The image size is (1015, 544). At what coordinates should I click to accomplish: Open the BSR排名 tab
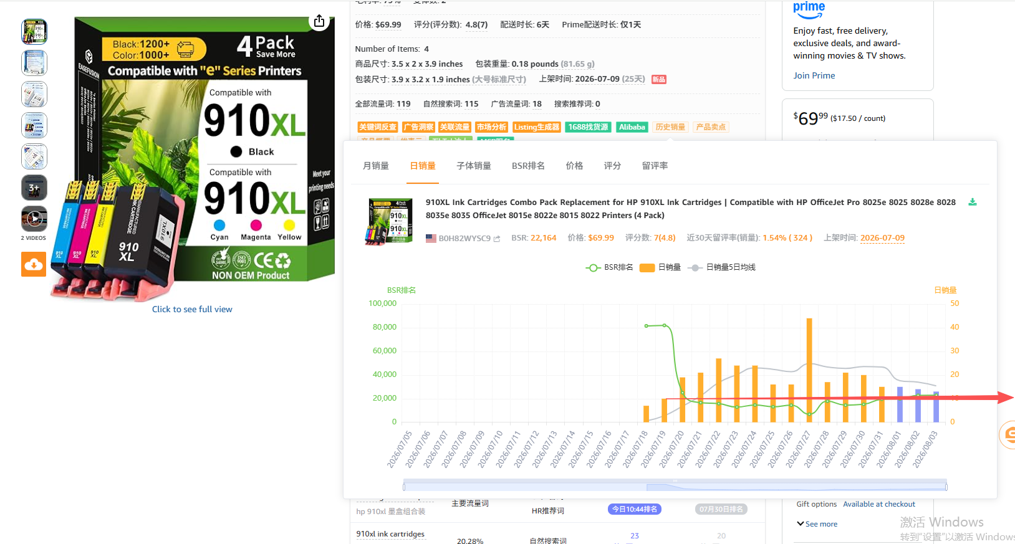(x=528, y=166)
